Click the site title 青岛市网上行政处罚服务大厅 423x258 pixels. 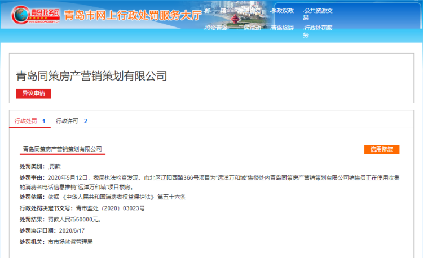pos(133,15)
